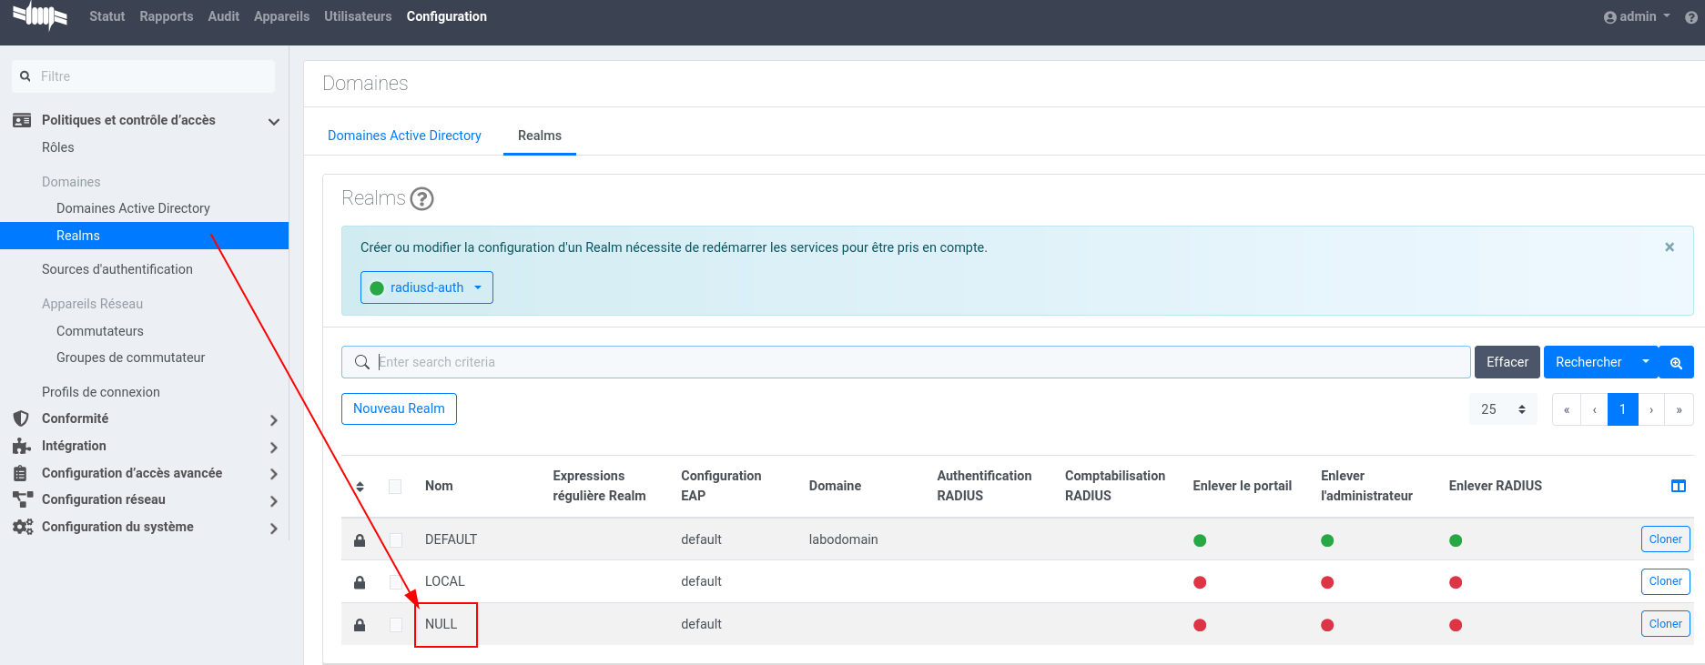Image resolution: width=1705 pixels, height=665 pixels.
Task: Click the Politiques et contrôle d'accès icon
Action: [x=22, y=120]
